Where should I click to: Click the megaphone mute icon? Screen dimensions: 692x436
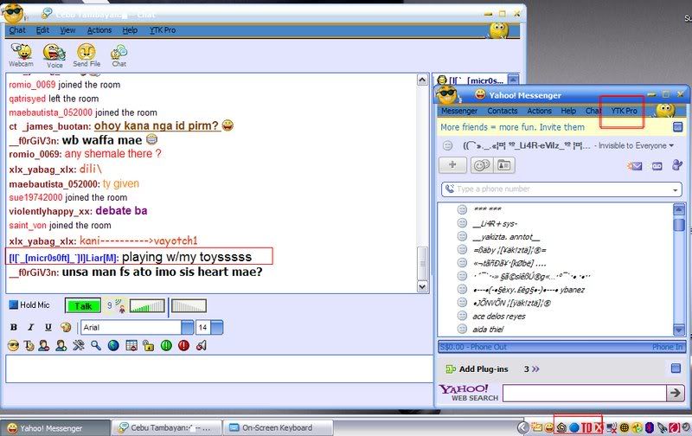202,345
